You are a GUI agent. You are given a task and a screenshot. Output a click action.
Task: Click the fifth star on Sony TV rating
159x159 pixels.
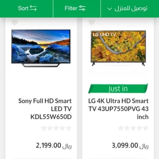[x=68, y=128]
